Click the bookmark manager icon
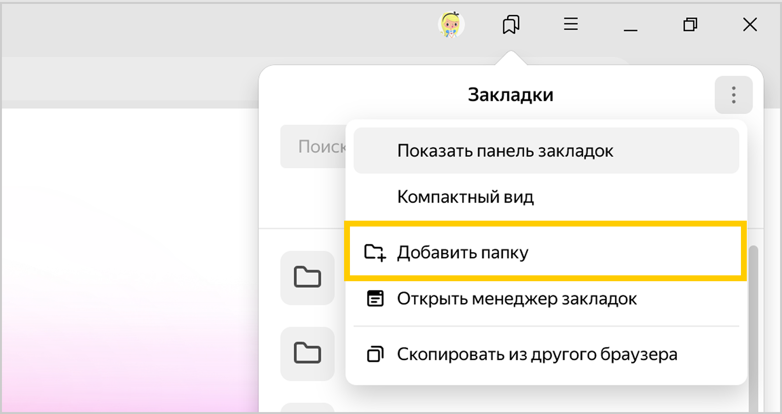 [x=375, y=298]
